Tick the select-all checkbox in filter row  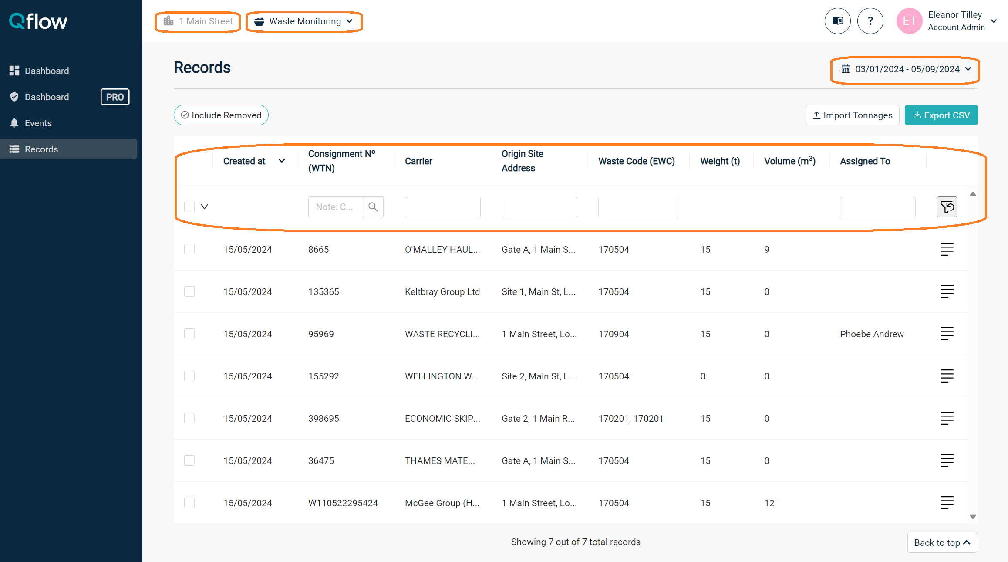pos(189,207)
